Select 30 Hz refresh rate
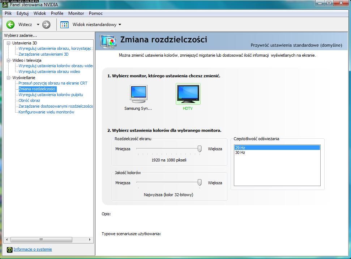 tap(277, 152)
